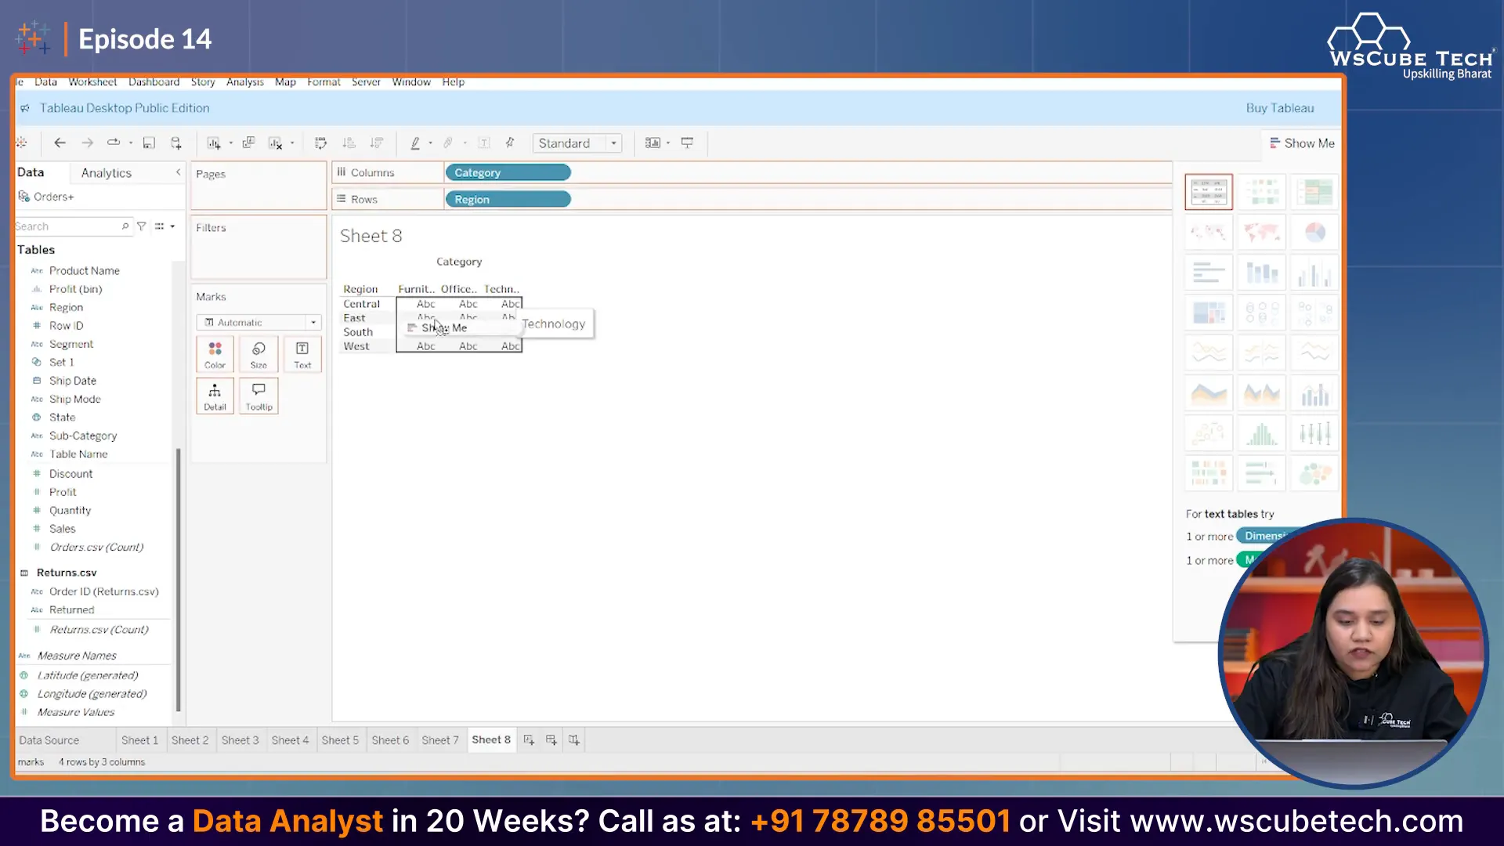Open the Highlight dropdown arrow
Viewport: 1504px width, 846px height.
430,143
